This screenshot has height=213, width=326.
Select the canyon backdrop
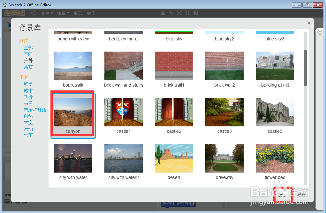(73, 116)
